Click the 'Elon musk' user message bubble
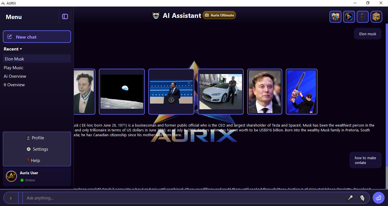 pos(368,34)
